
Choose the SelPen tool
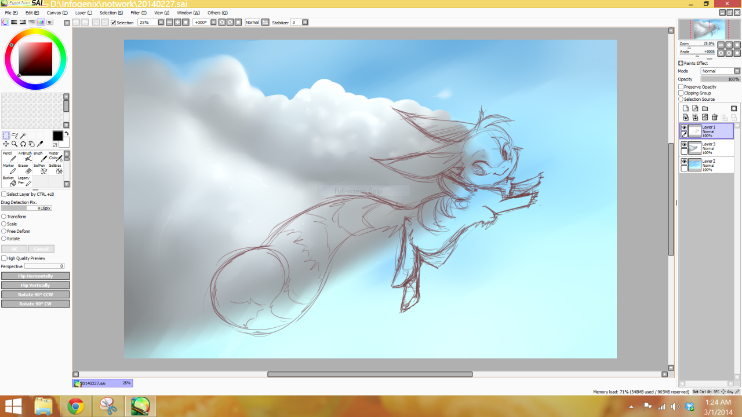(x=40, y=169)
